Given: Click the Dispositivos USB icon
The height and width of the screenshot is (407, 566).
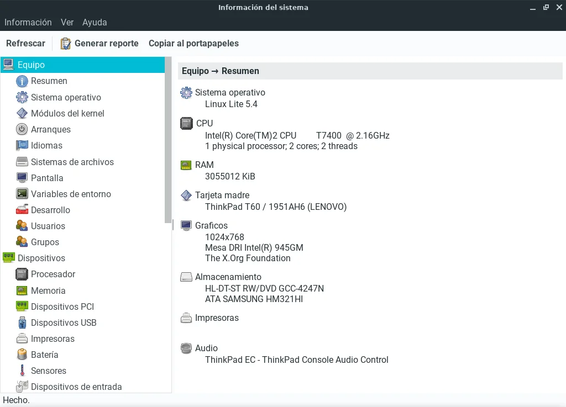Looking at the screenshot, I should (22, 323).
